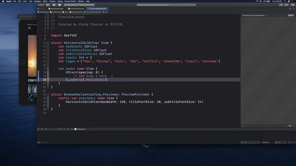Click FlexibleLayout project in jump bar
The width and height of the screenshot is (296, 166).
click(43, 12)
